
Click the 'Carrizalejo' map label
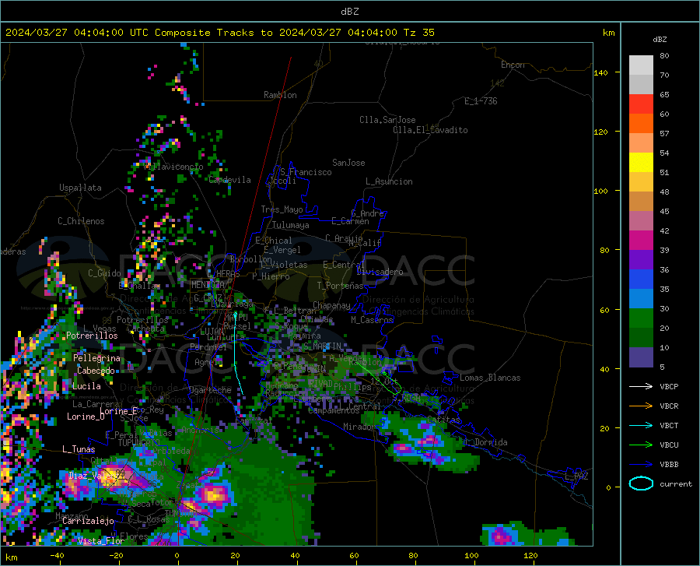click(x=88, y=522)
